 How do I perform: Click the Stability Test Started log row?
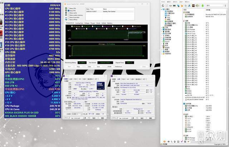(110, 11)
